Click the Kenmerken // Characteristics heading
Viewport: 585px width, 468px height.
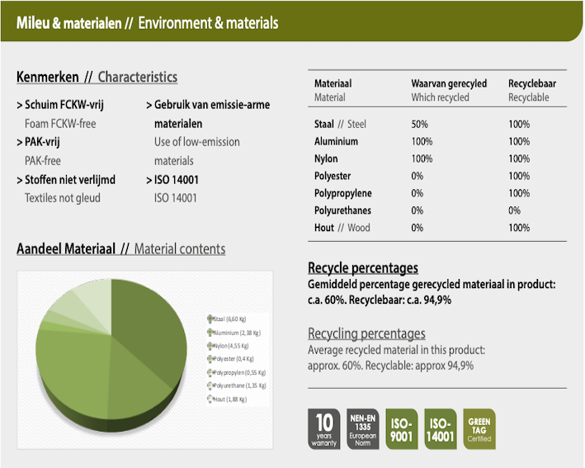pyautogui.click(x=97, y=78)
